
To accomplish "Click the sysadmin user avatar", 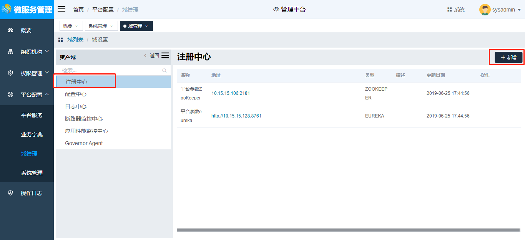I will point(485,10).
